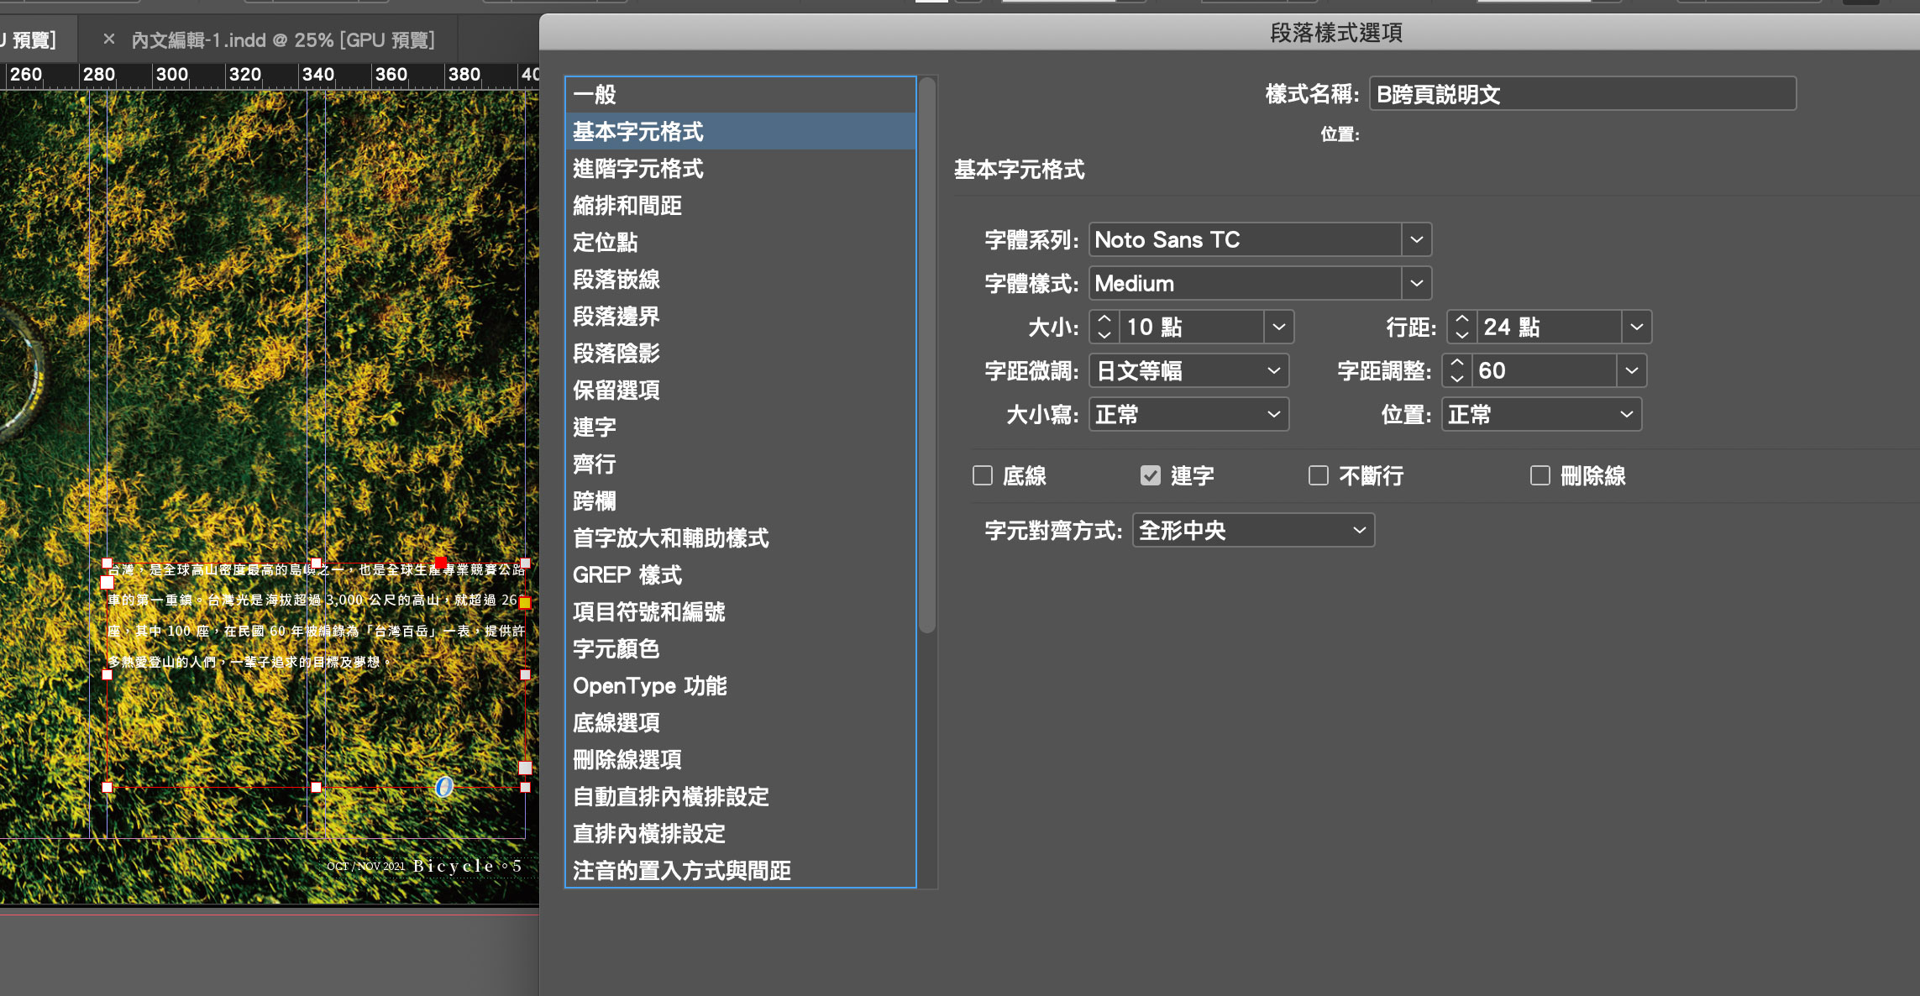Click the tracking stepper arrows for 字距調整
The width and height of the screenshot is (1920, 996).
pos(1457,370)
